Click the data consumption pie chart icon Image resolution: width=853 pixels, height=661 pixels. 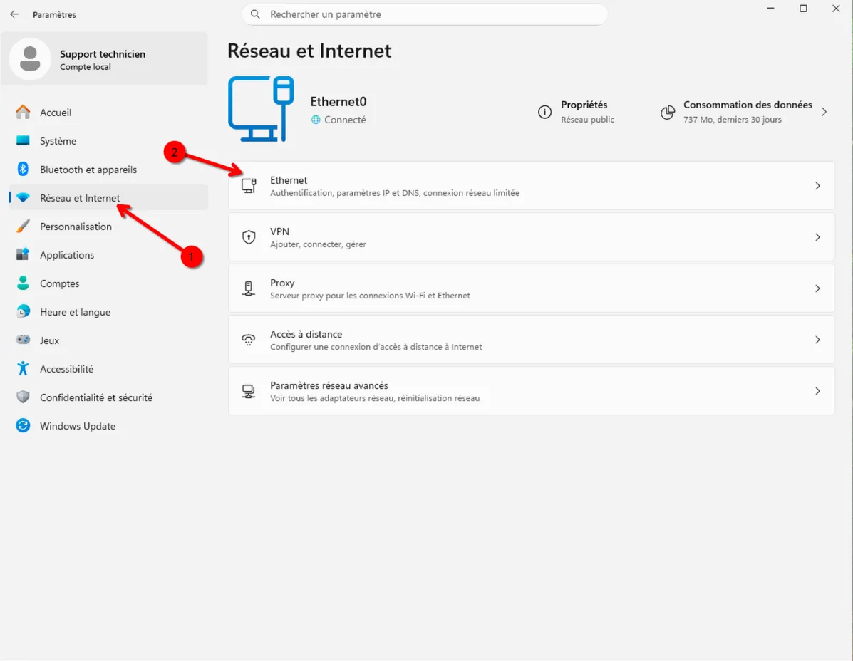(668, 112)
